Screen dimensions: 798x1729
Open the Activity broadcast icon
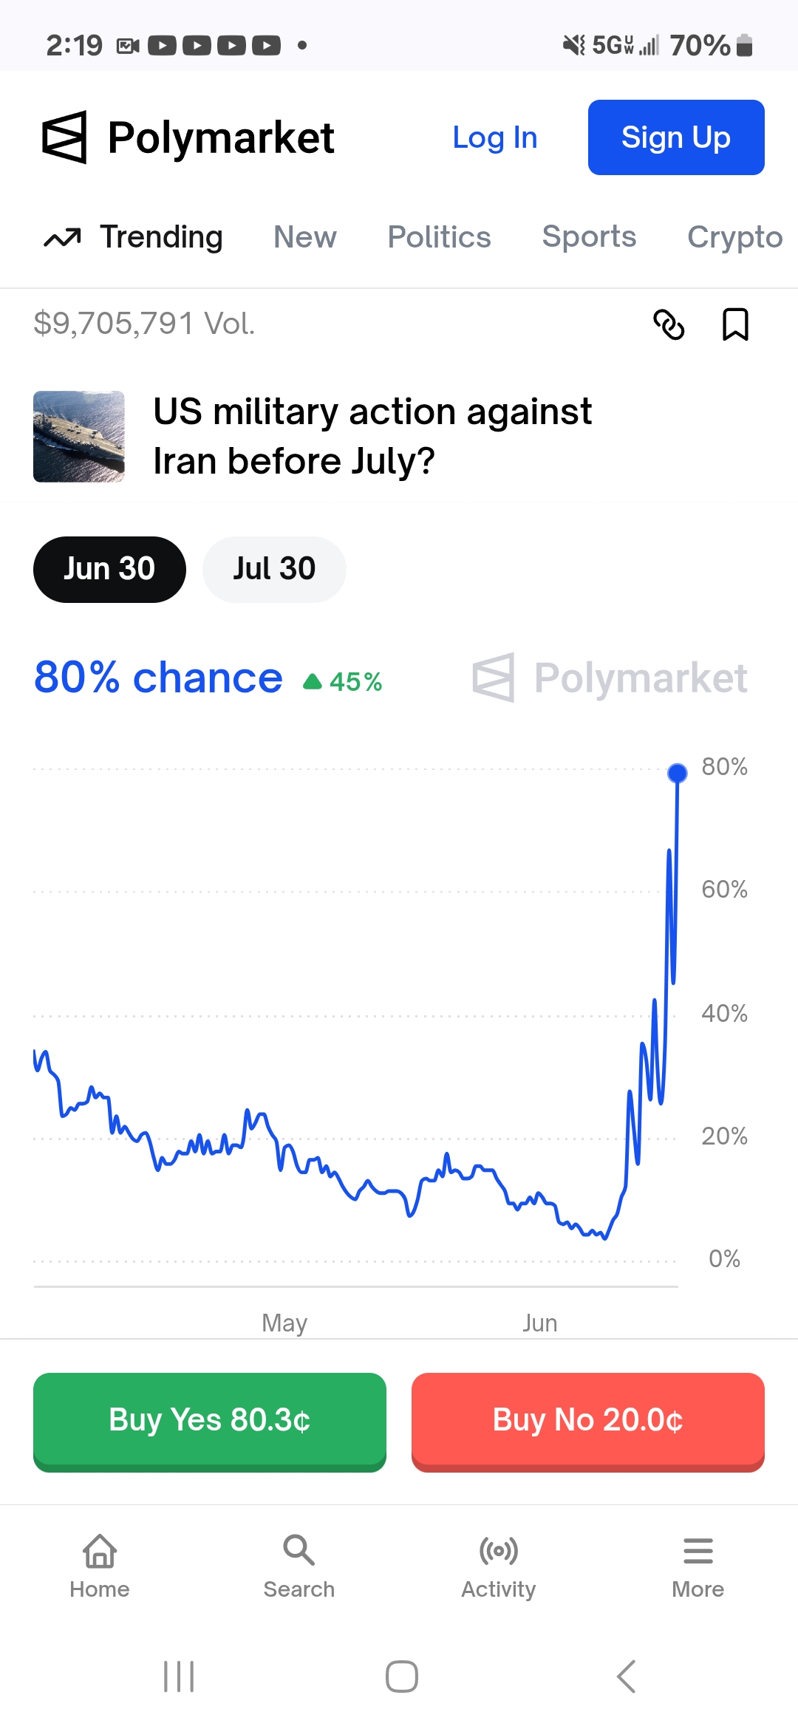click(499, 1551)
